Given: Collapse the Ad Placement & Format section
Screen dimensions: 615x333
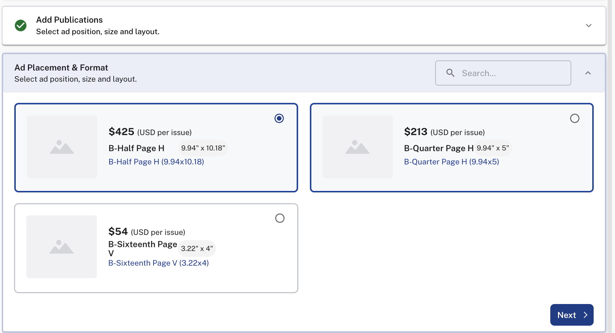Looking at the screenshot, I should click(588, 73).
